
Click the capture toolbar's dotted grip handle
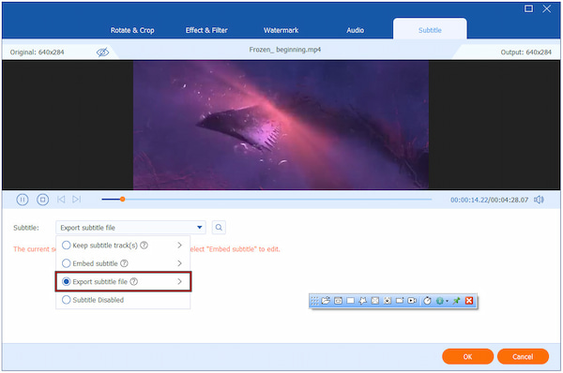pyautogui.click(x=314, y=301)
